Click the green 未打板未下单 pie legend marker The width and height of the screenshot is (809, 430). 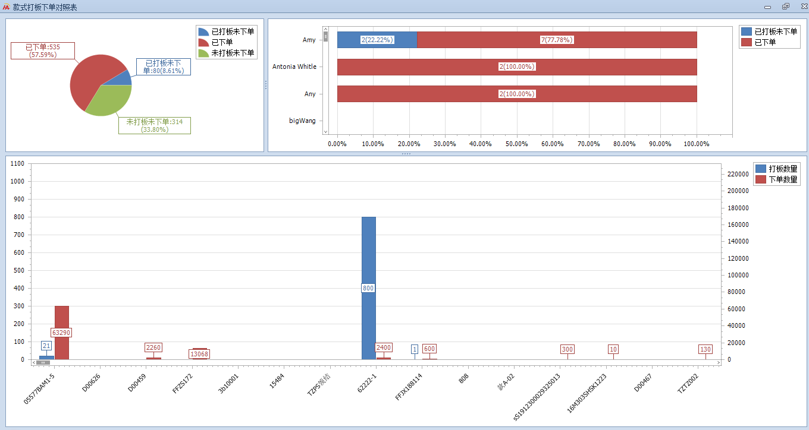[203, 53]
